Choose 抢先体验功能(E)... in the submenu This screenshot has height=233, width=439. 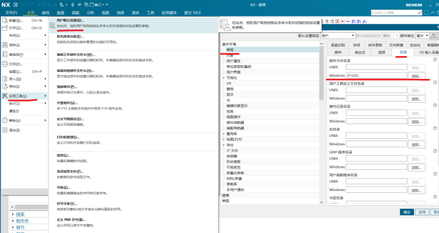(134, 39)
